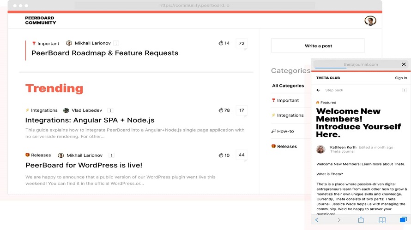
Task: Click Vlad Lebedev's avatar
Action: [x=66, y=110]
